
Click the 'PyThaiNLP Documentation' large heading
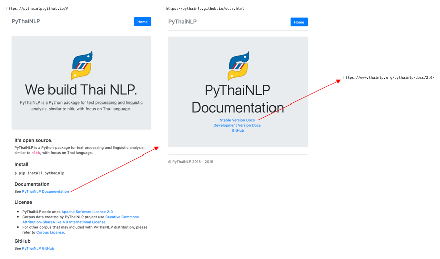tap(238, 99)
